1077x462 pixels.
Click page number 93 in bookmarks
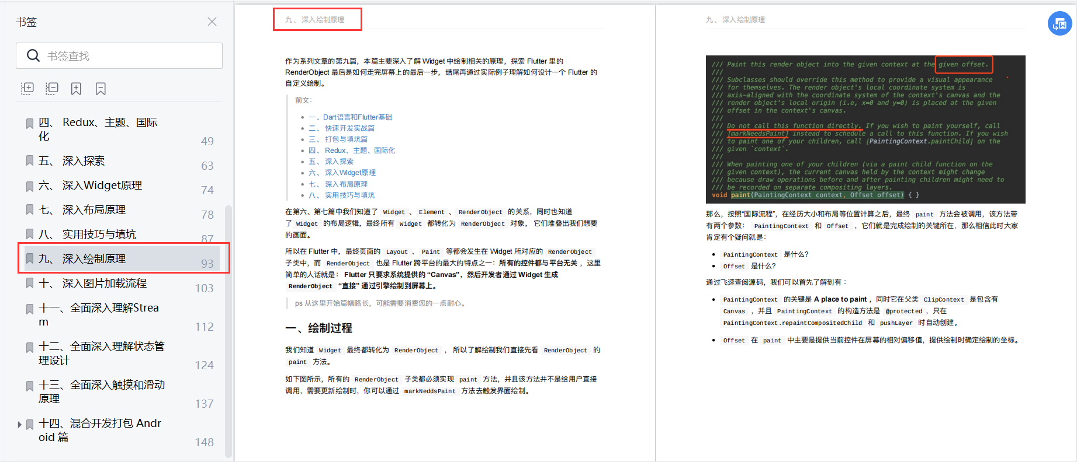tap(207, 264)
